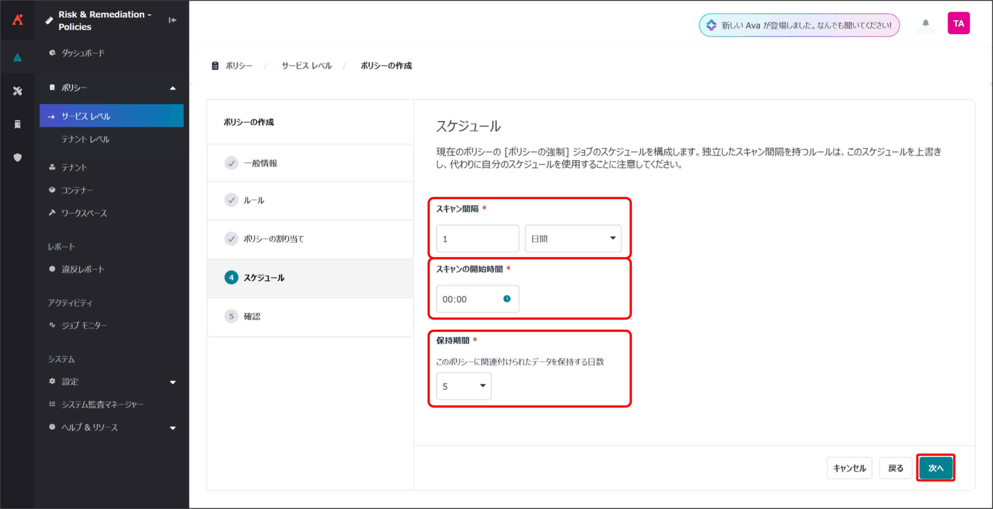Select テナント レベル in sidebar
The height and width of the screenshot is (509, 993).
point(86,139)
